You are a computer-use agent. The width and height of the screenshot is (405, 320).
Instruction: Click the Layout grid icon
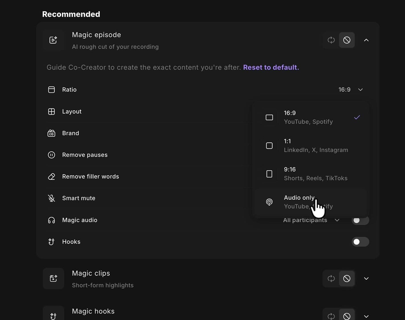coord(52,112)
